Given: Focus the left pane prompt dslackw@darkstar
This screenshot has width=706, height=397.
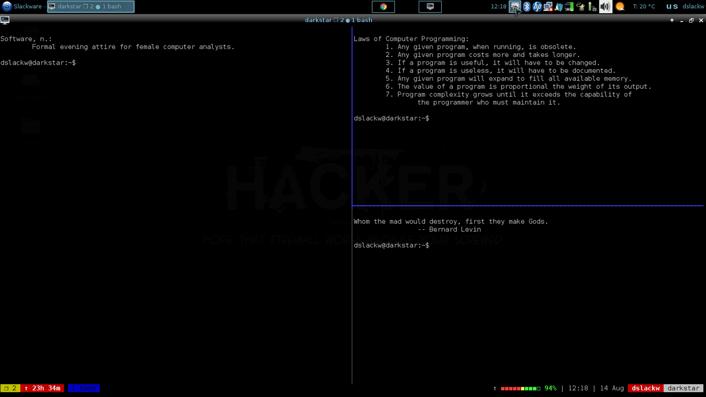Looking at the screenshot, I should (x=38, y=63).
